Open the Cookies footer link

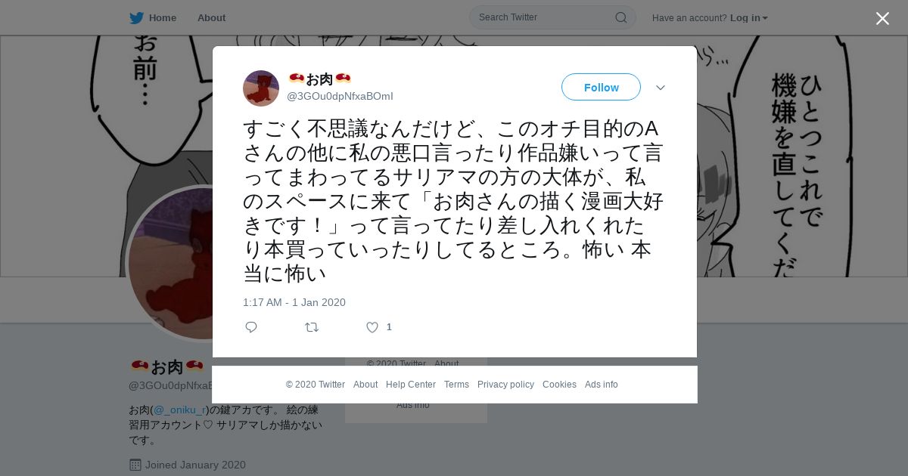[559, 385]
